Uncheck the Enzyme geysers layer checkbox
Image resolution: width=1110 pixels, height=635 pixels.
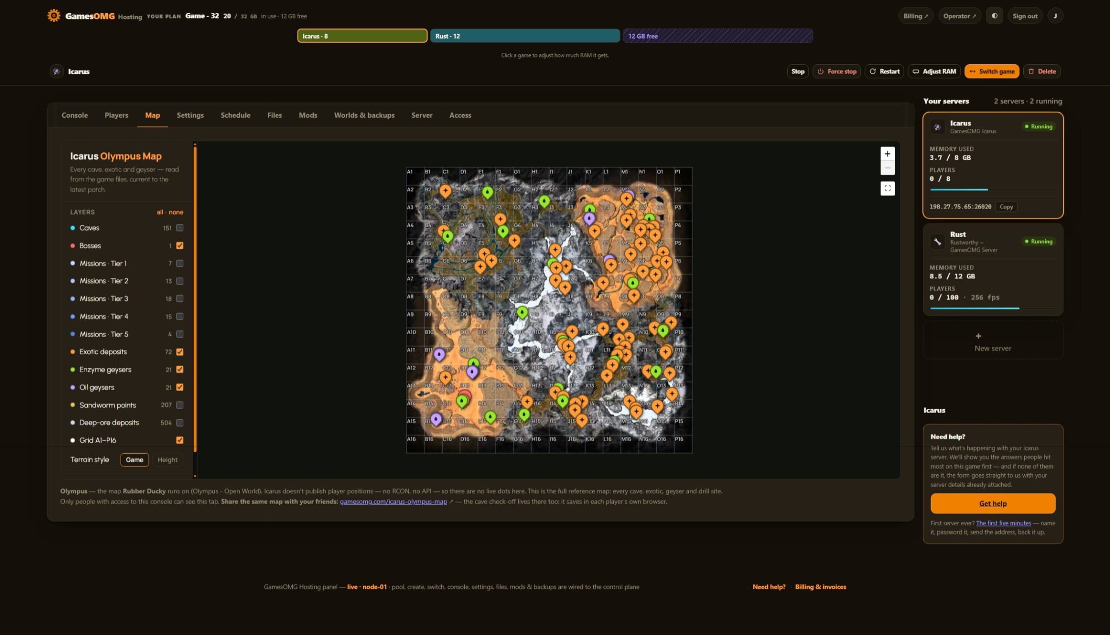tap(180, 369)
